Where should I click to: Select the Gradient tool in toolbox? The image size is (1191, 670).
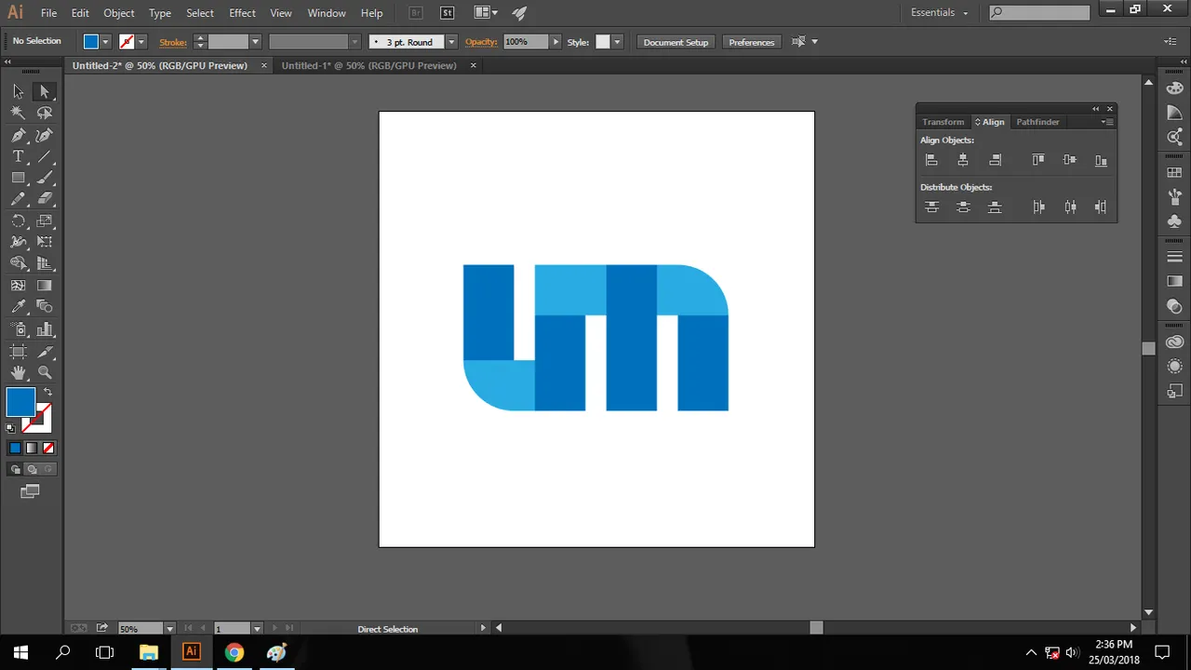(x=45, y=286)
